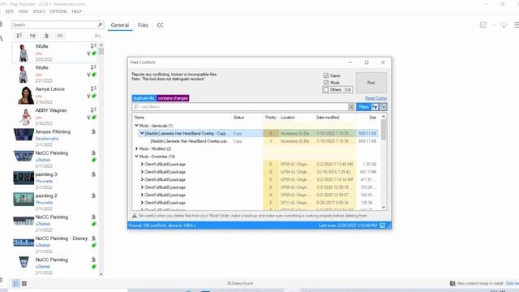Sort by the Size column header

click(x=372, y=118)
